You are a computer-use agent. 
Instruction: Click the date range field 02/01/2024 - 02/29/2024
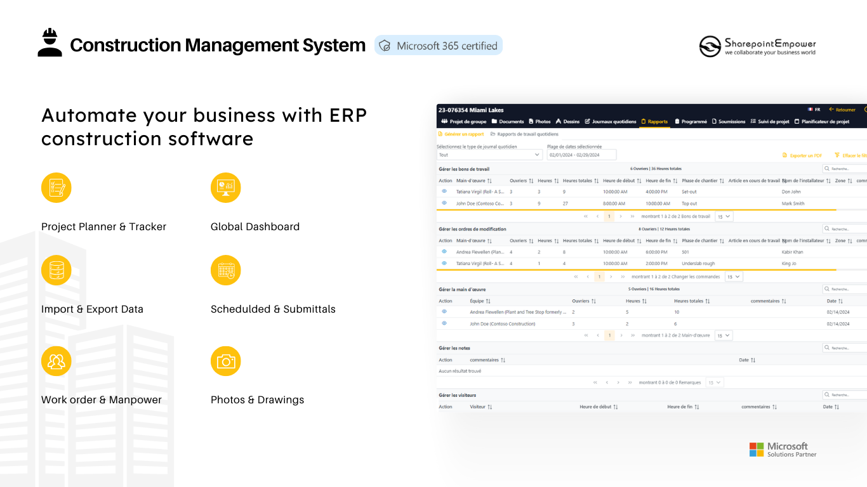[581, 155]
